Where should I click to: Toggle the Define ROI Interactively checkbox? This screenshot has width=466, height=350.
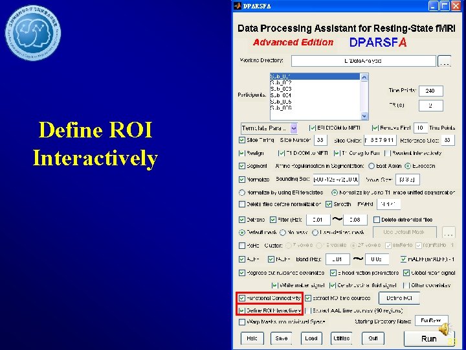click(x=242, y=310)
